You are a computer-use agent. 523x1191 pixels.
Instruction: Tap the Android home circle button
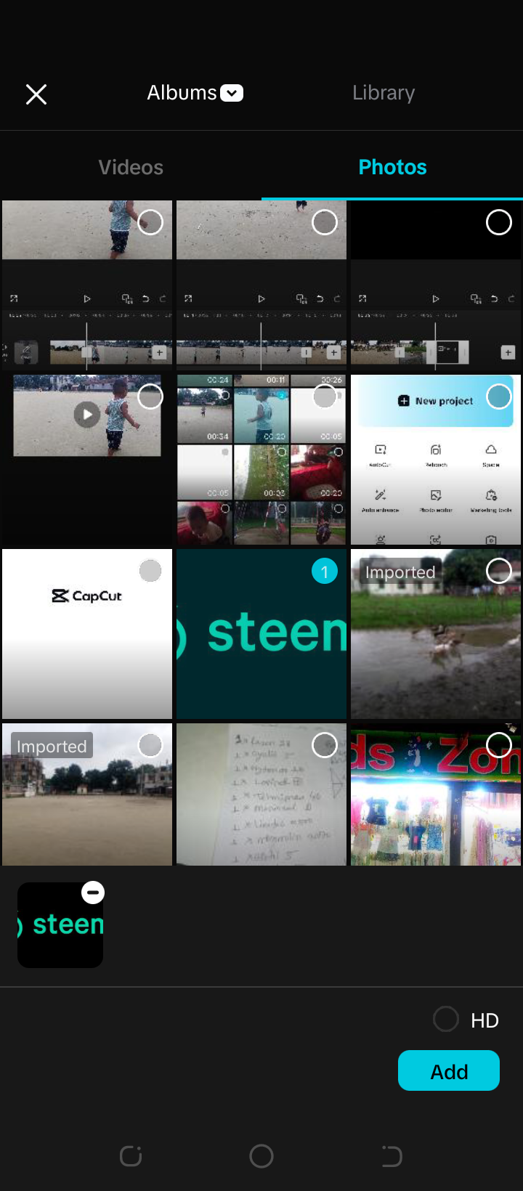click(x=261, y=1156)
